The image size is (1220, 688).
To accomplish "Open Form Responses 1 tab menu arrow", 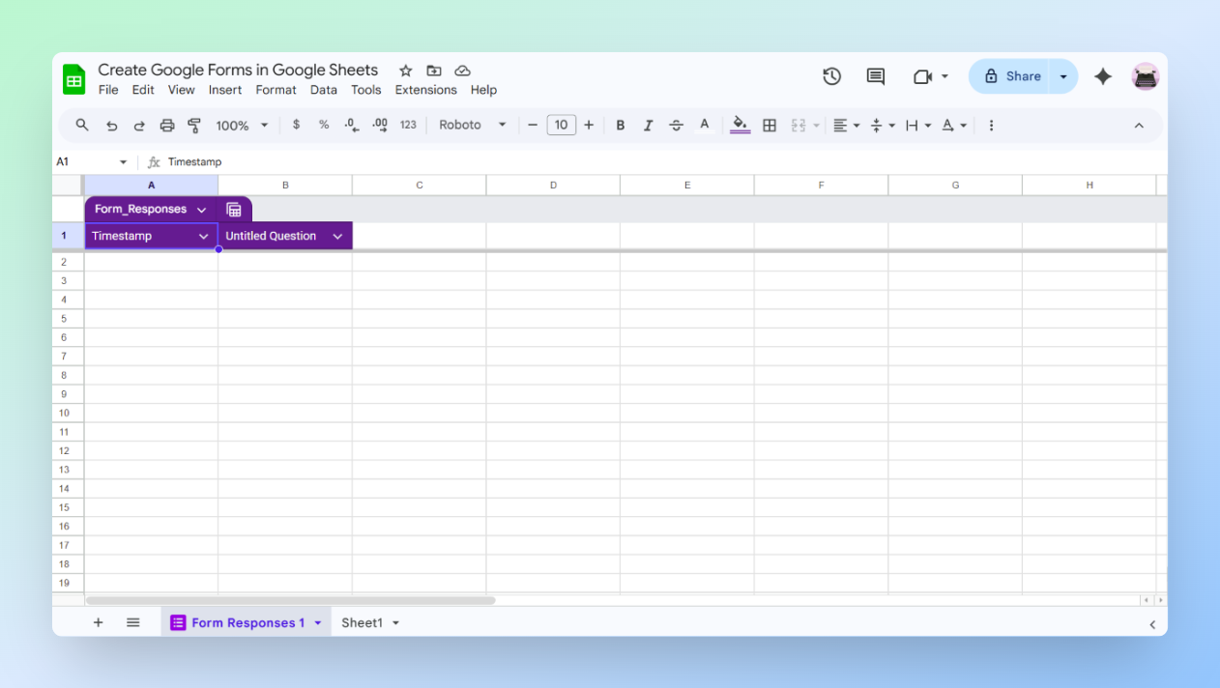I will click(317, 623).
